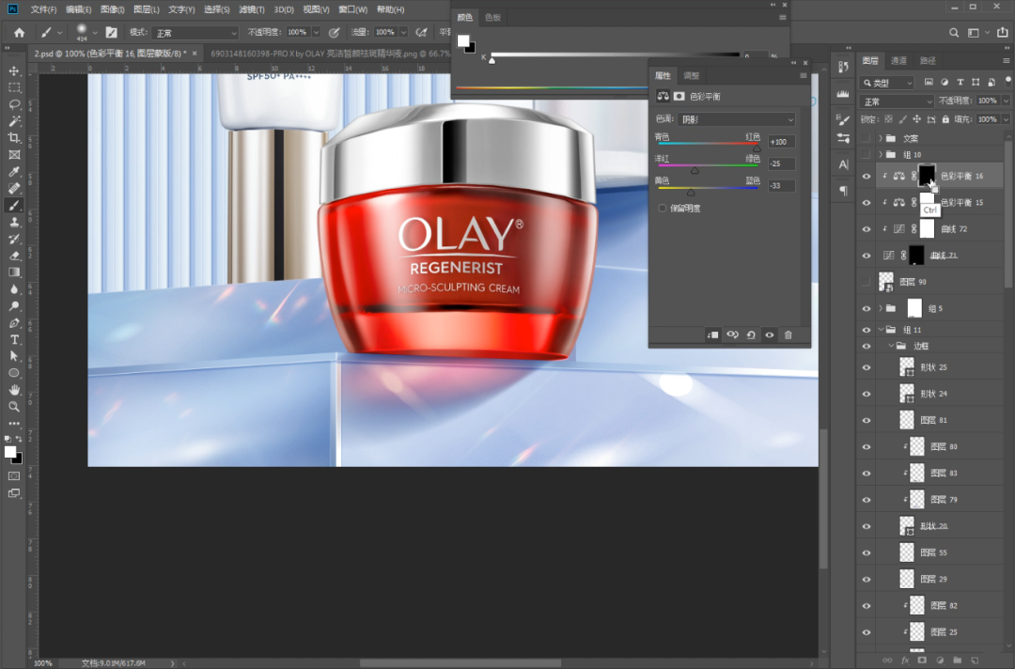Viewport: 1015px width, 669px height.
Task: Clip adjustment to layer icon in Properties
Action: click(x=712, y=335)
